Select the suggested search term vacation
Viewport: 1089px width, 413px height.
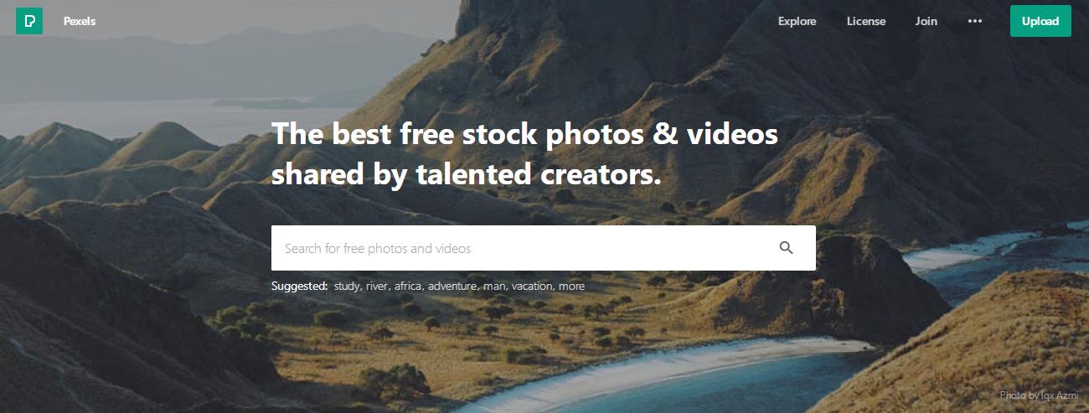pyautogui.click(x=533, y=287)
